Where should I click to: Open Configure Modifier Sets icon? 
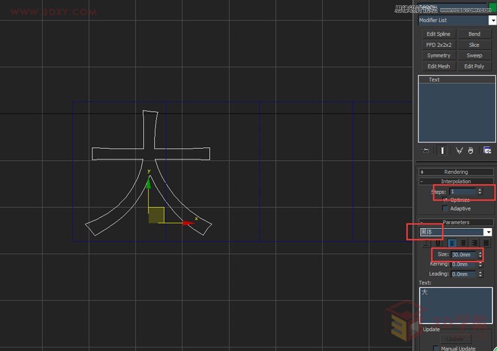(487, 150)
